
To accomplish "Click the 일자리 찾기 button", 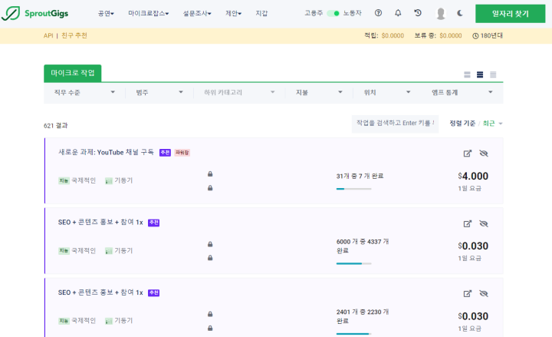I will pos(510,14).
